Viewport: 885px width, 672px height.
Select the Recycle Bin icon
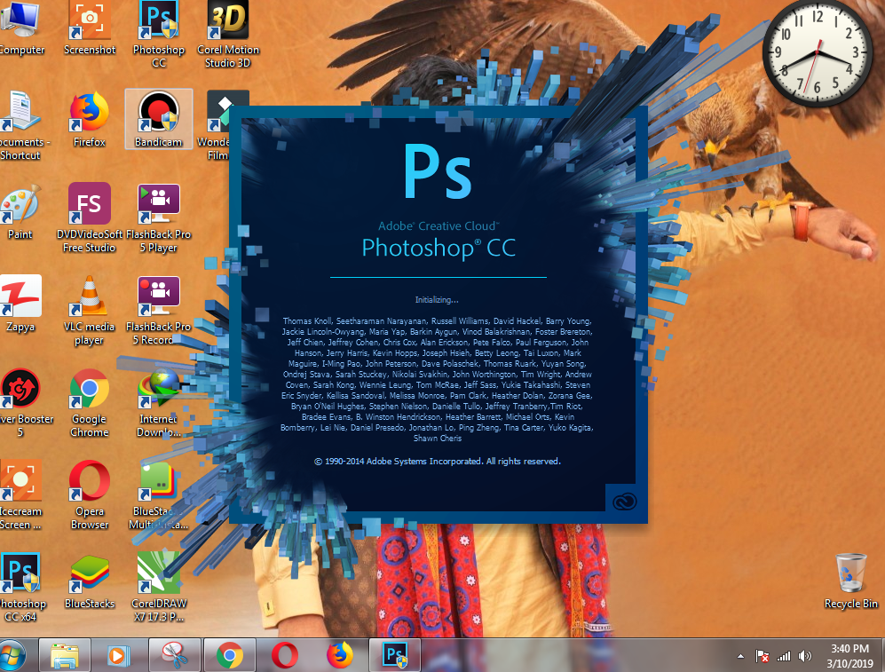850,581
